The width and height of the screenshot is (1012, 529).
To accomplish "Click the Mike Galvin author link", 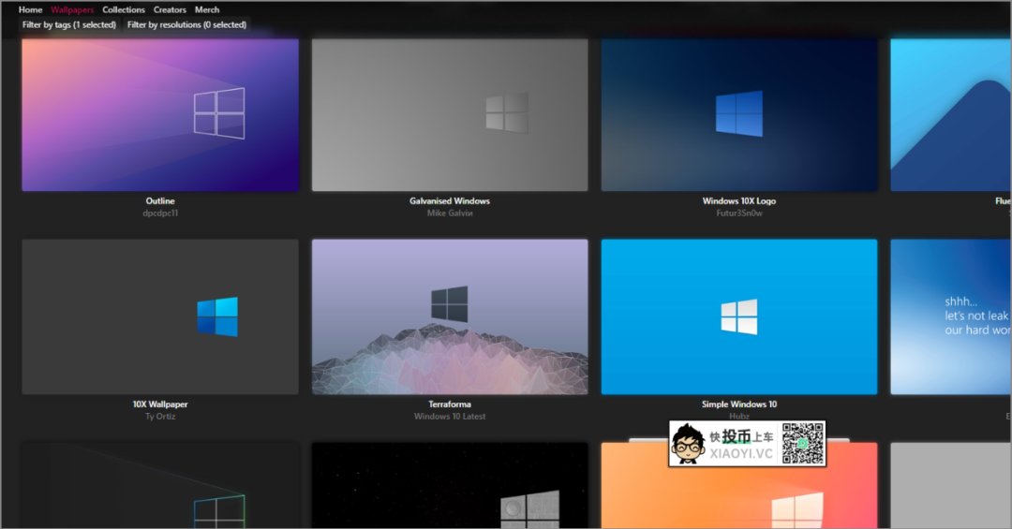I will [450, 213].
